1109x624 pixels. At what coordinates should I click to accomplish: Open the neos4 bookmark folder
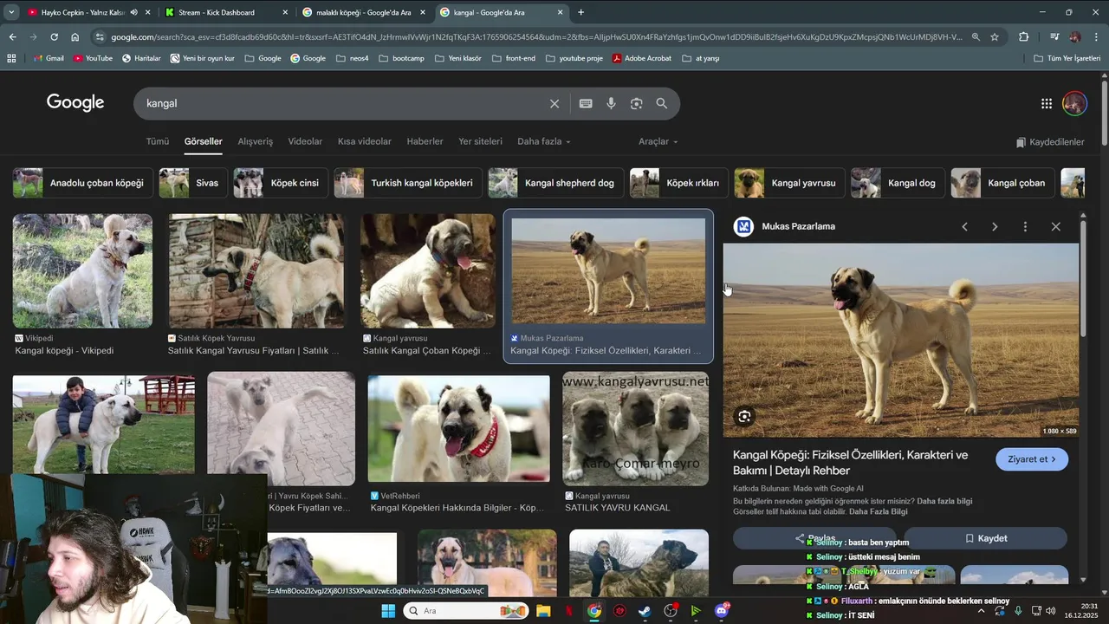(x=352, y=58)
